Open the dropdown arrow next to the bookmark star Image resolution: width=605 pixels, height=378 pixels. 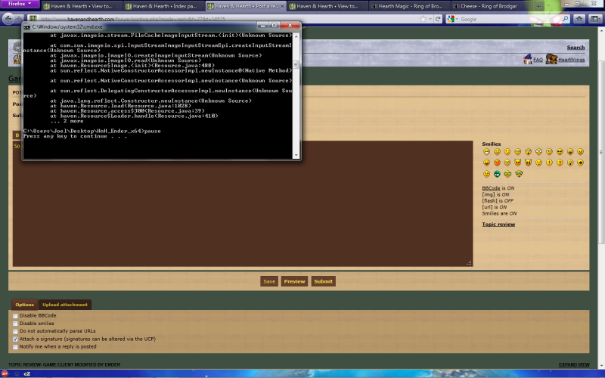[430, 19]
